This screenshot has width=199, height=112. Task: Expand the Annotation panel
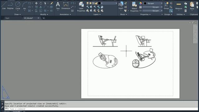point(65,15)
